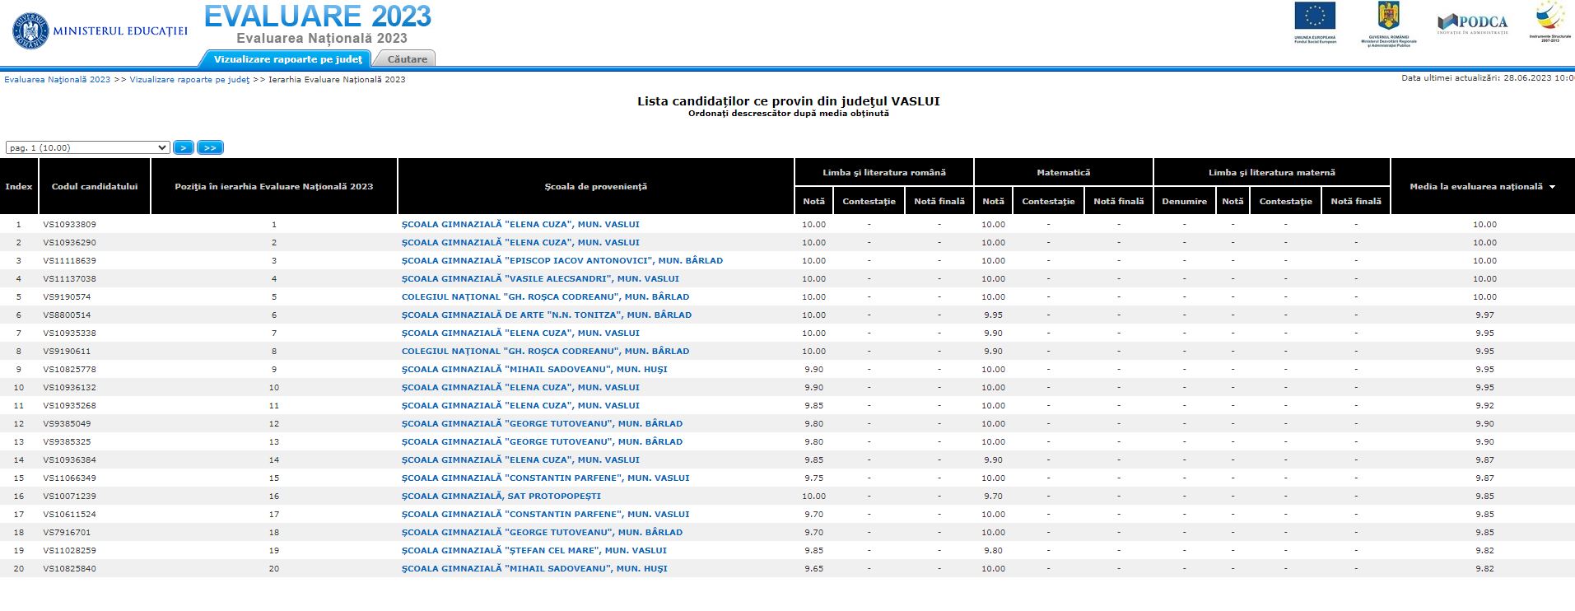Image resolution: width=1575 pixels, height=611 pixels.
Task: Select candidate code VS11118639
Action: click(x=69, y=260)
